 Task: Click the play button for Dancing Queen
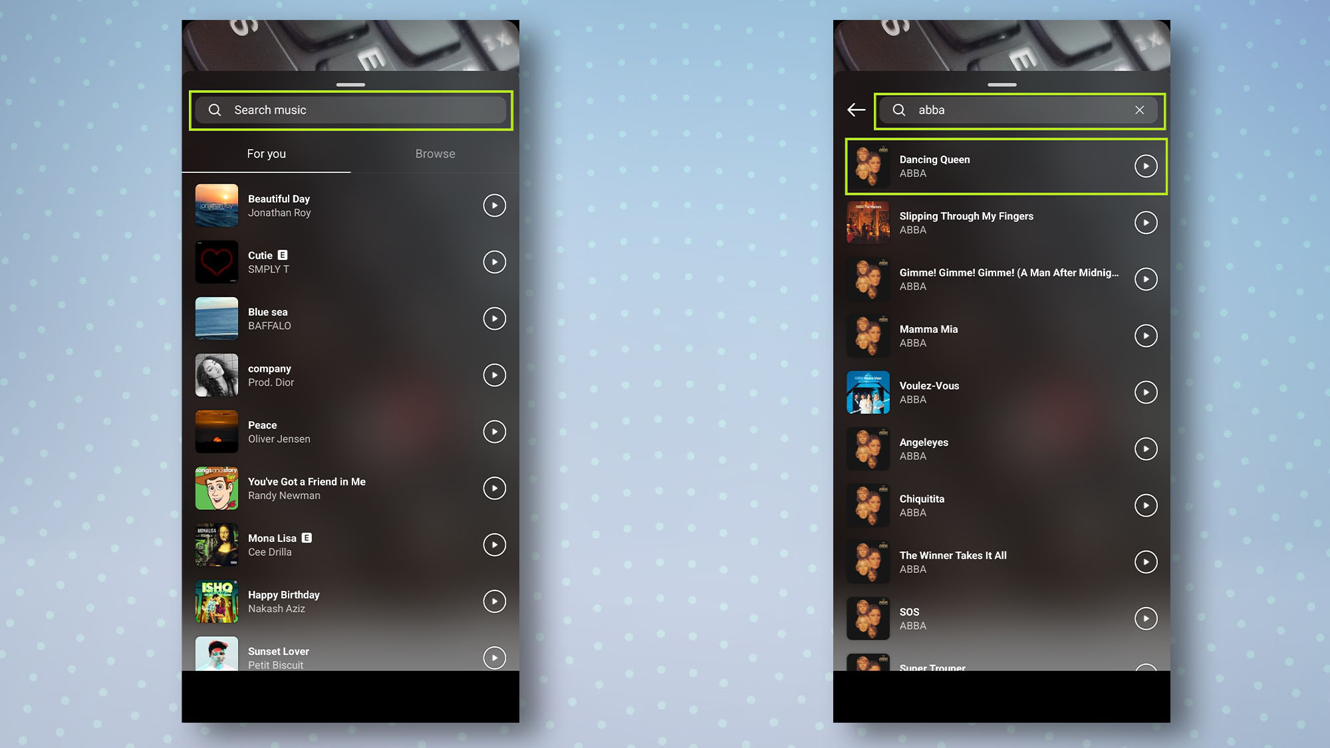1144,166
